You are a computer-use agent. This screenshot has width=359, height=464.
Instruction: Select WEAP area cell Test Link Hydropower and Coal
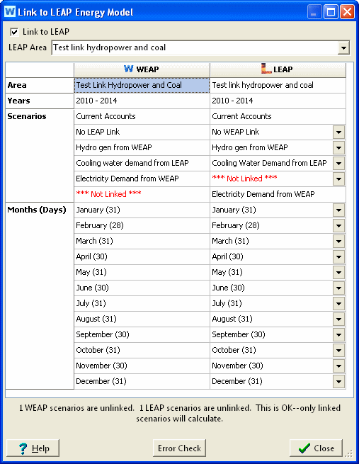(142, 85)
